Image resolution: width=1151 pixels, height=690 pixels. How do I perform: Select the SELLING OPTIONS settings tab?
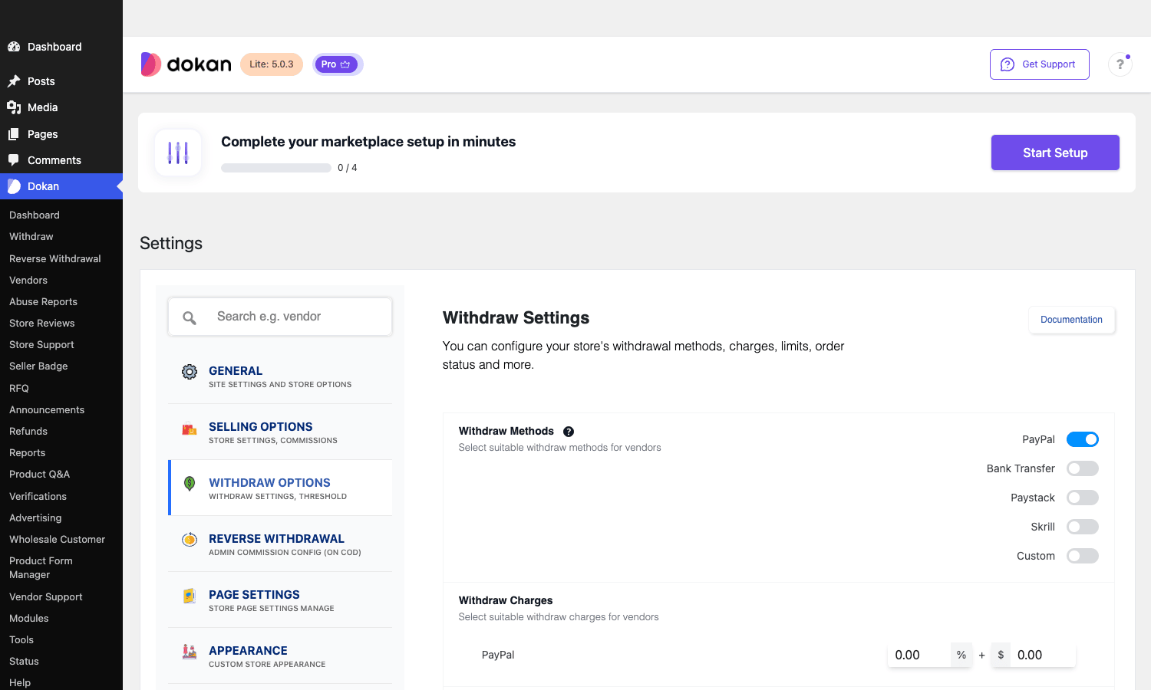[280, 432]
